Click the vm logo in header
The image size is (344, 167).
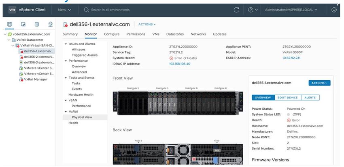12,10
